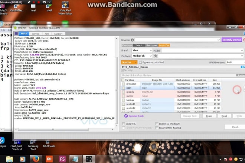The width and height of the screenshot is (245, 163).
Task: Open the media player taskbar icon
Action: pyautogui.click(x=23, y=159)
